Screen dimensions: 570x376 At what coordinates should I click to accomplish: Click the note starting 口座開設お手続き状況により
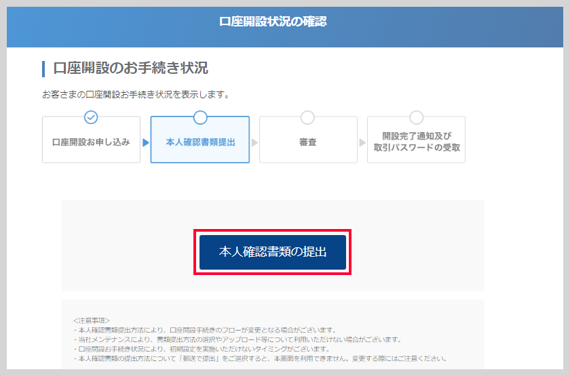coord(202,349)
